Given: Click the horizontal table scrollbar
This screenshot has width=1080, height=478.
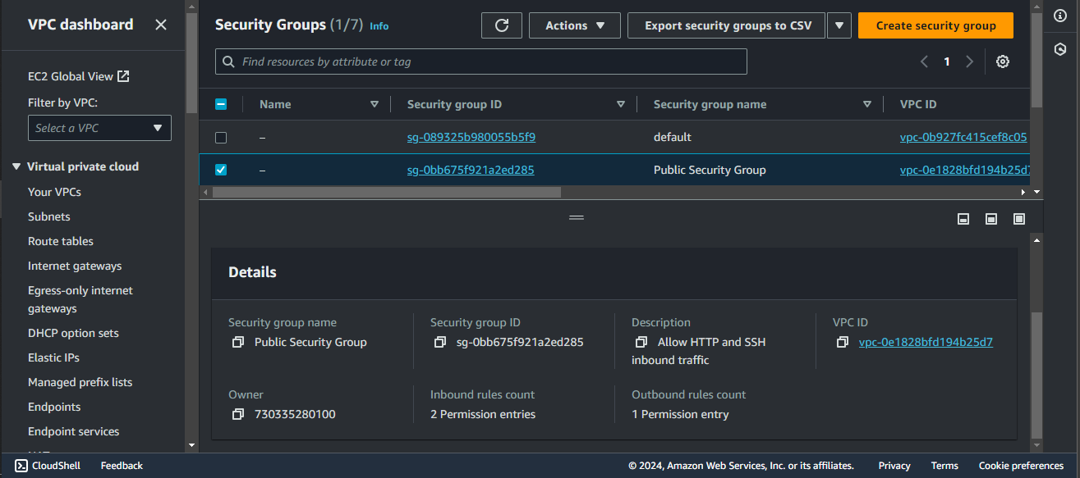Looking at the screenshot, I should click(x=387, y=192).
